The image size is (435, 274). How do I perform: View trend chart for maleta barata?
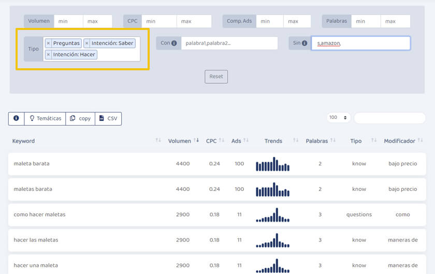pyautogui.click(x=273, y=164)
